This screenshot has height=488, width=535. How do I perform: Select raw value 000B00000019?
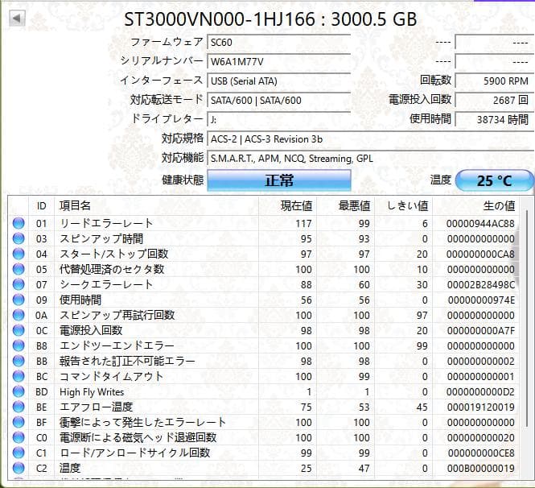(480, 468)
